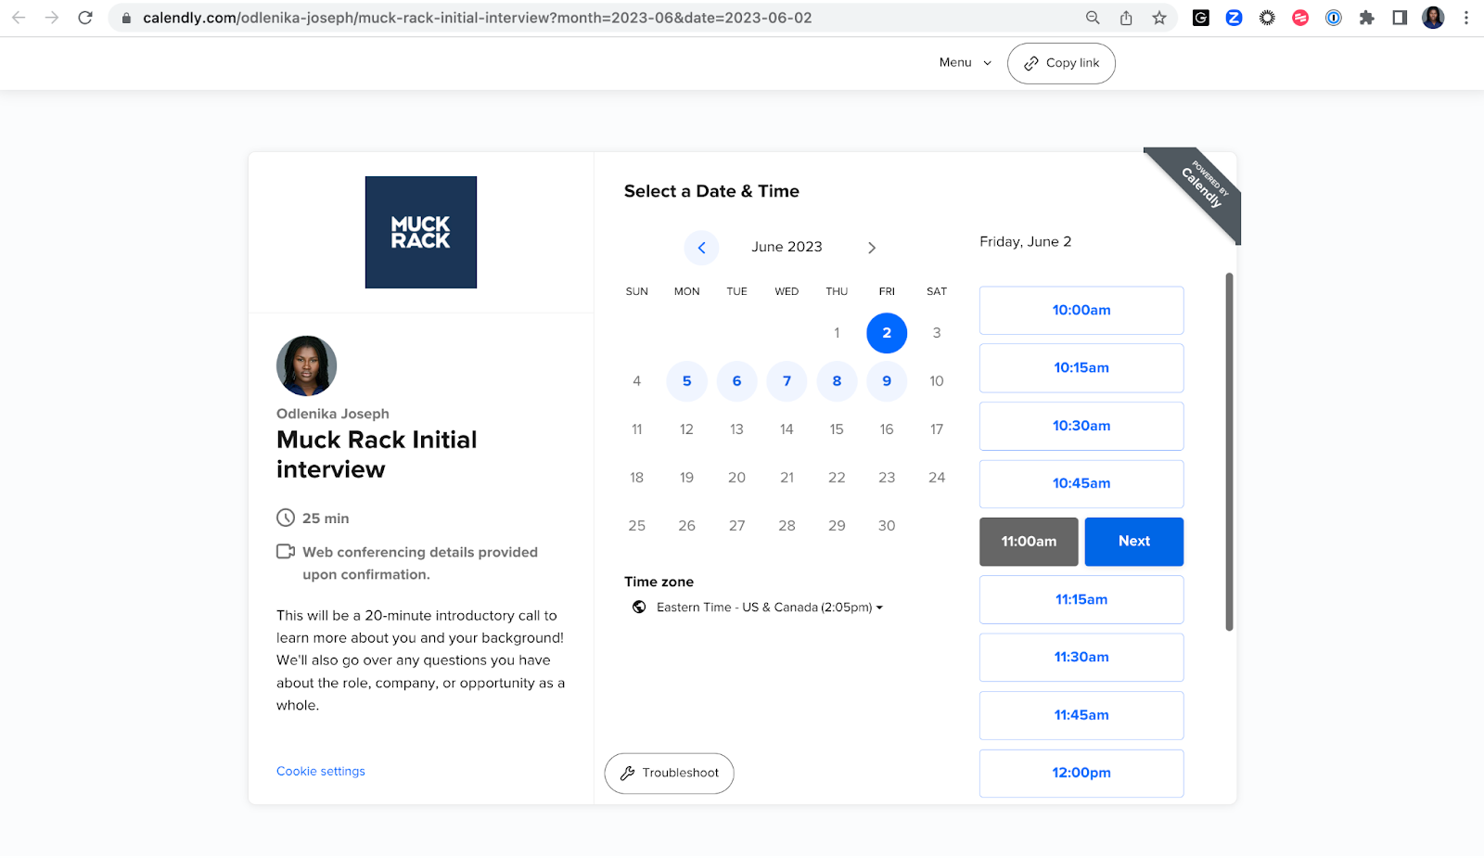Screen dimensions: 1484x858
Task: Go to next month arrow
Action: pyautogui.click(x=872, y=248)
